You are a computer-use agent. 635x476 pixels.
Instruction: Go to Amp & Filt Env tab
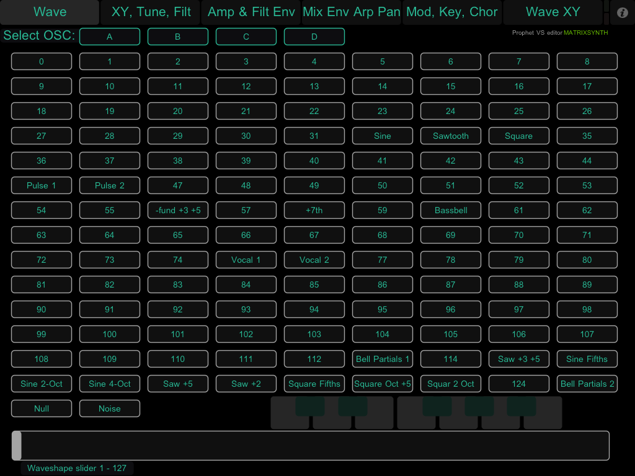251,12
